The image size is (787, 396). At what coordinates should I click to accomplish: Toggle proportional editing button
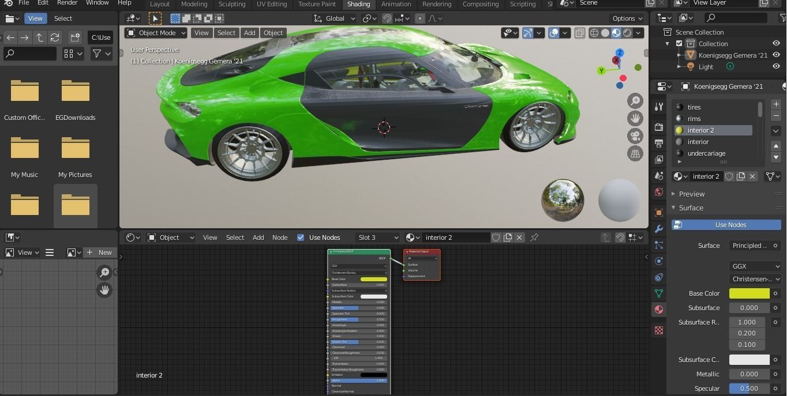click(420, 18)
